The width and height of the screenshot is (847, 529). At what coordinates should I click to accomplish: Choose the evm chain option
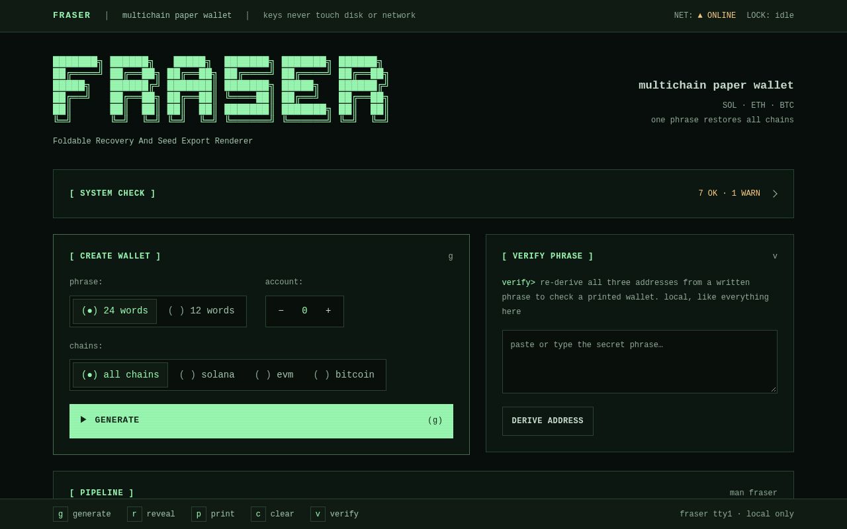(274, 375)
